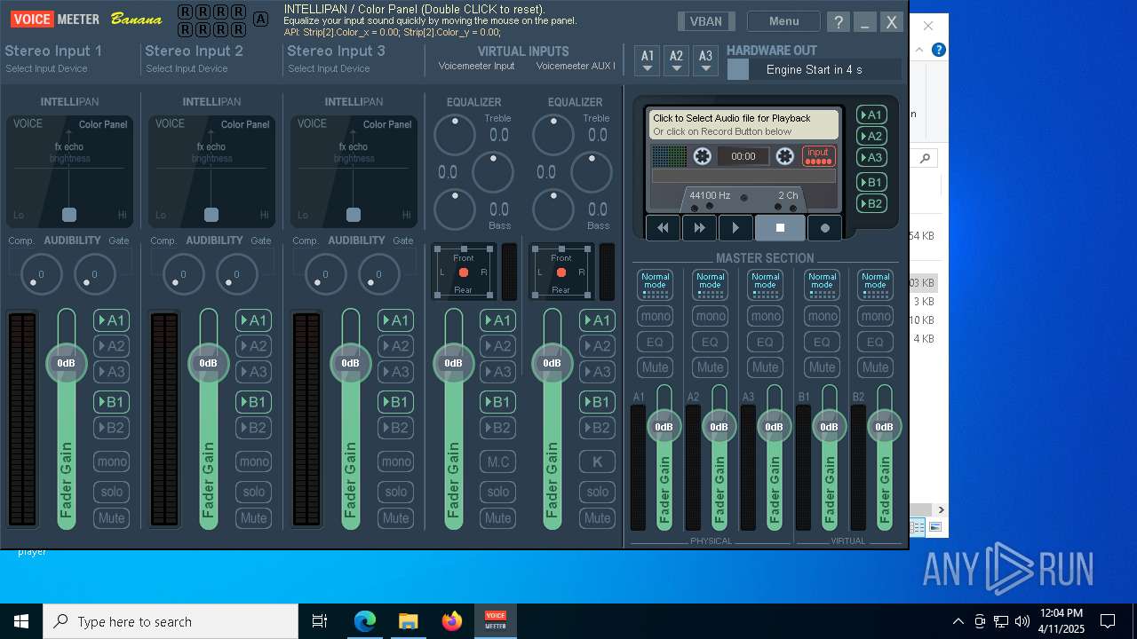Fast forward the cassette recorder
This screenshot has width=1137, height=639.
click(x=699, y=228)
